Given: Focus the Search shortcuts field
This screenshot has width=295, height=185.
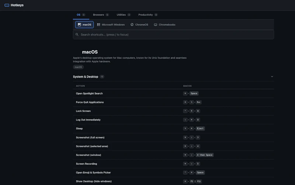Looking at the screenshot, I should 173,35.
